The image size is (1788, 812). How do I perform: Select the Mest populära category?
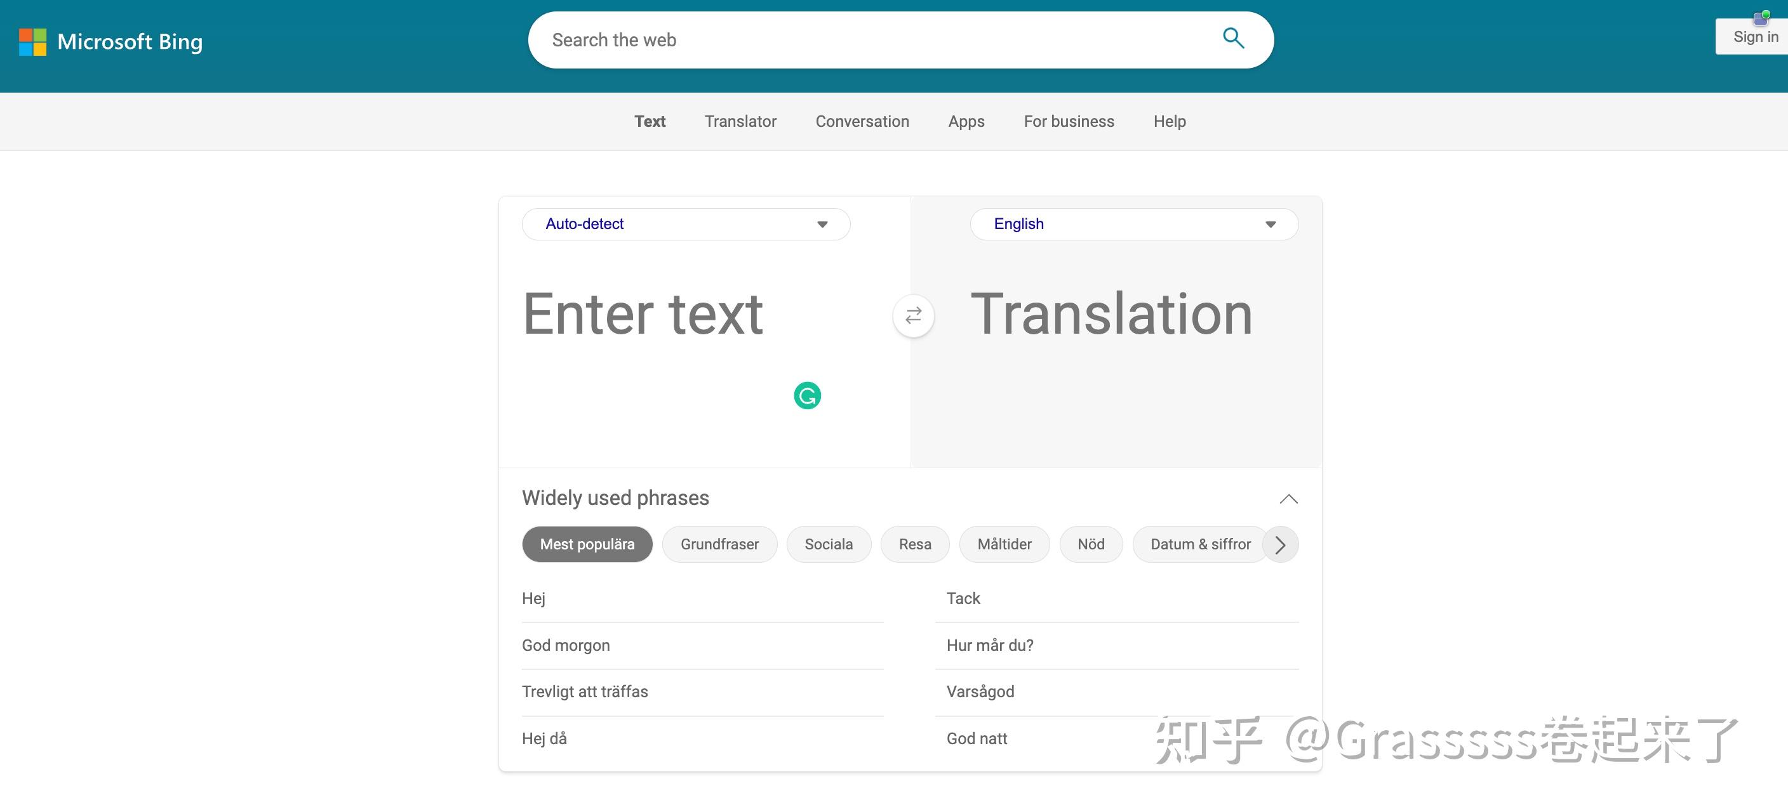coord(587,544)
